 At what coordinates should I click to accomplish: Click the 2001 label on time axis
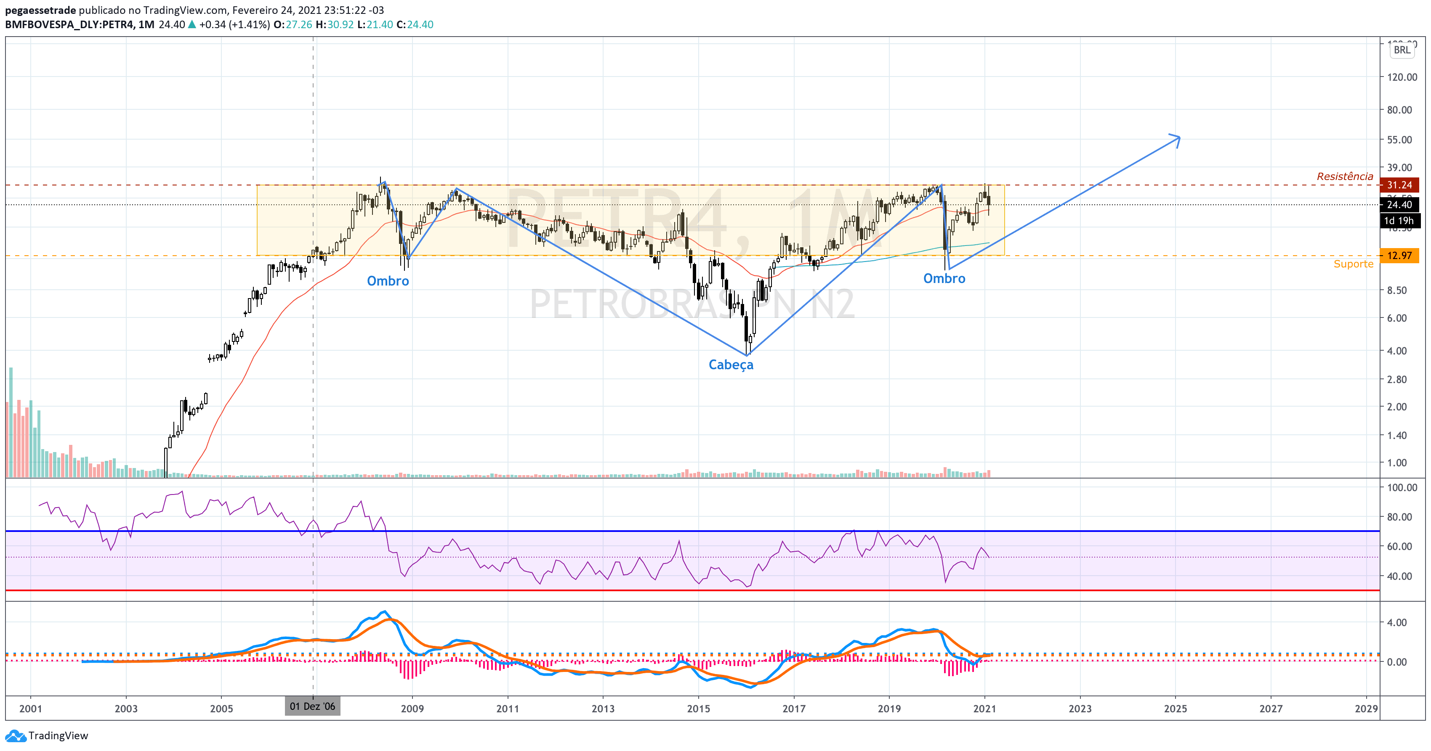pyautogui.click(x=31, y=708)
